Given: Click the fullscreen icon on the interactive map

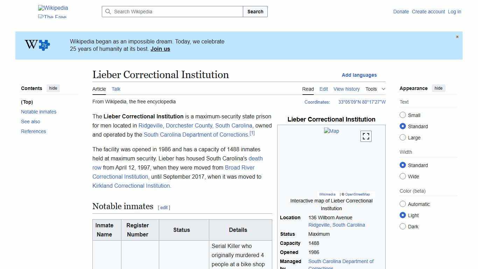Looking at the screenshot, I should [x=366, y=136].
